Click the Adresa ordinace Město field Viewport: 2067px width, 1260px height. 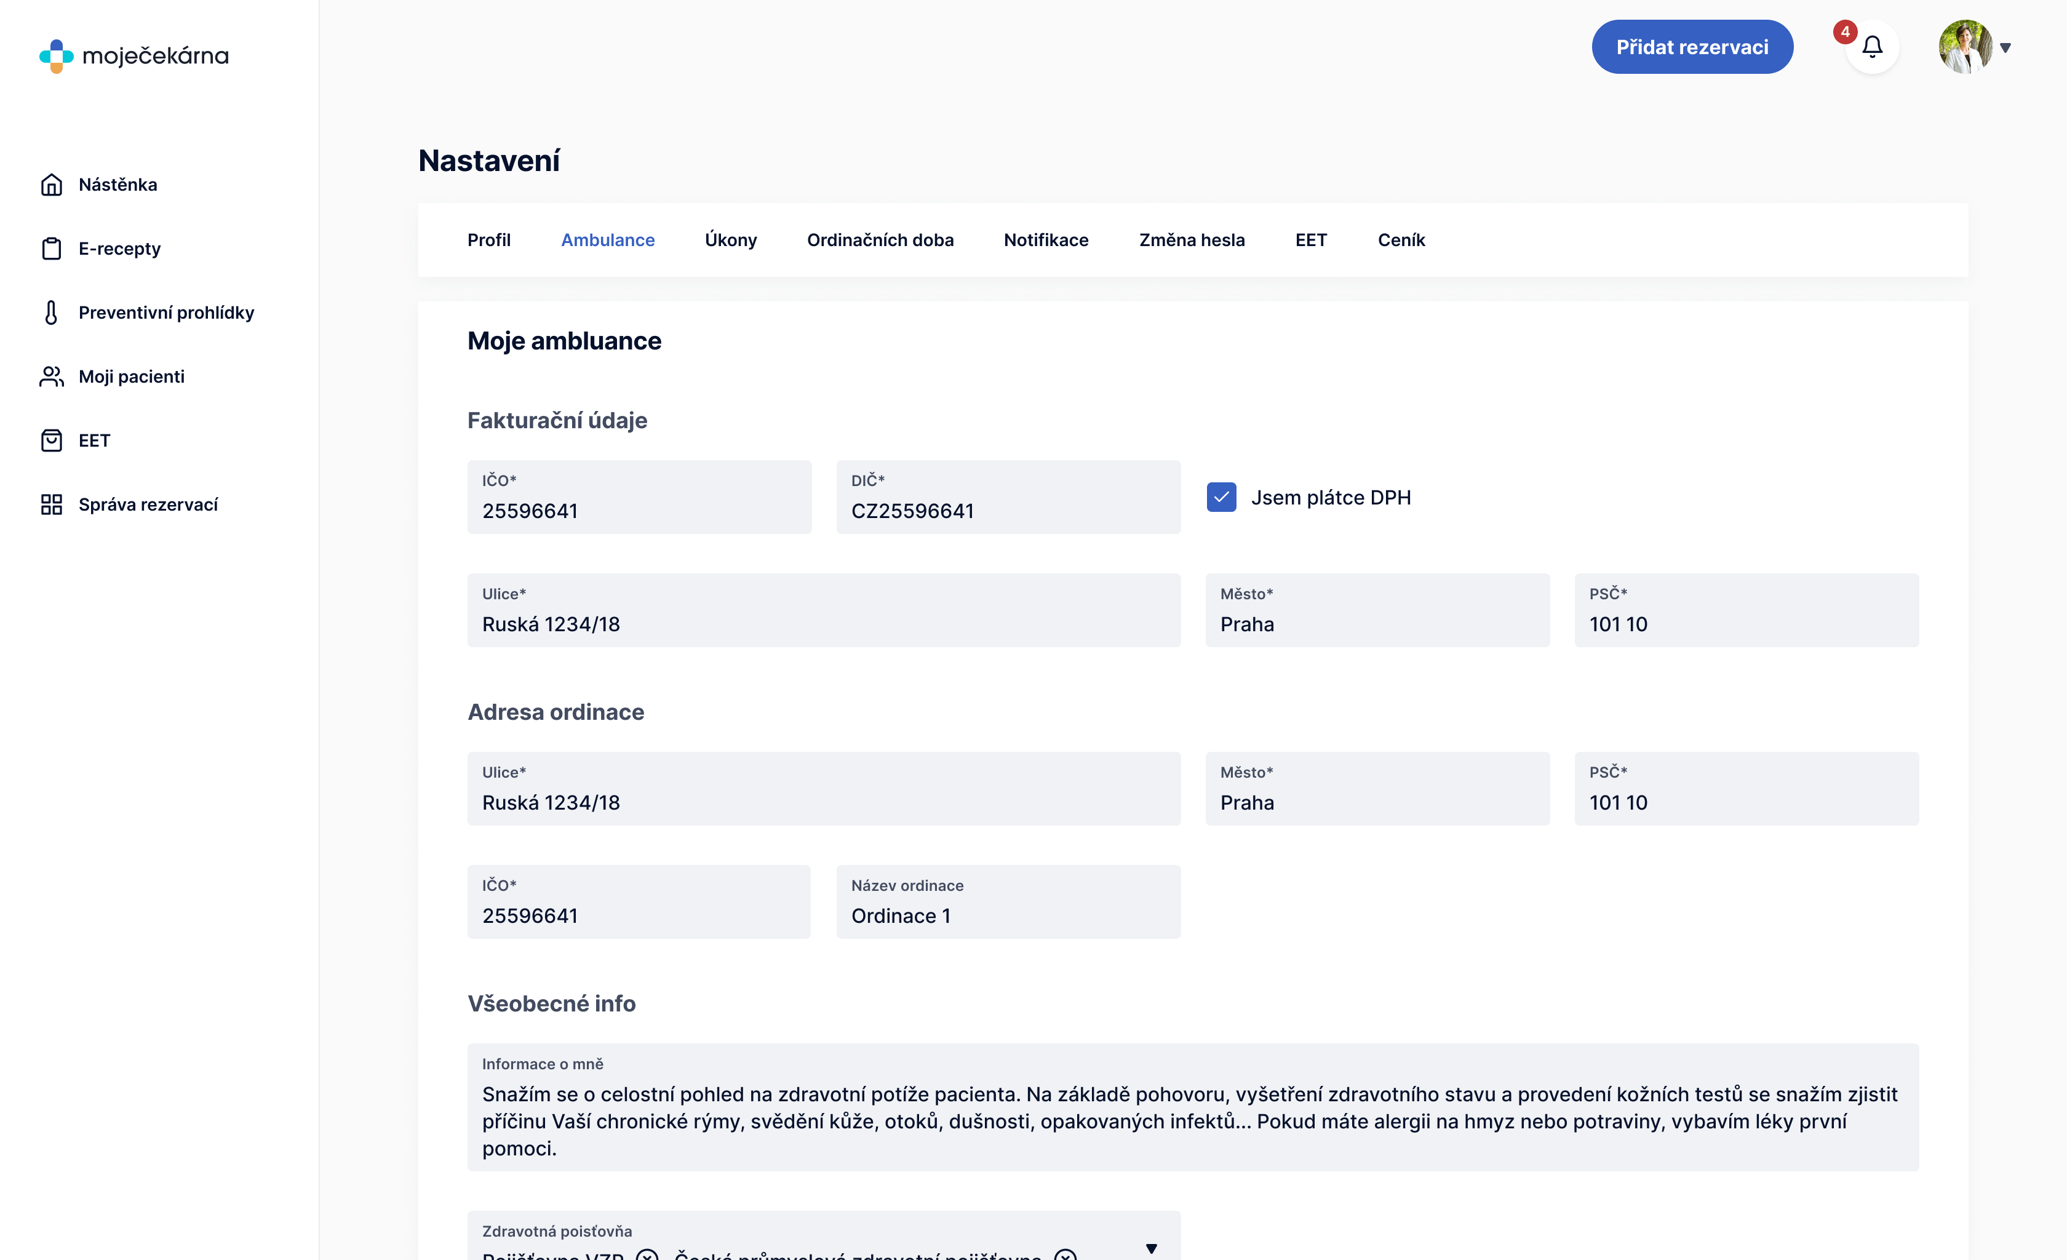[1377, 789]
